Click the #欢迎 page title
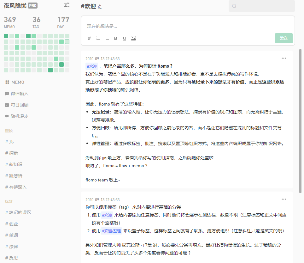Screen dimensions: 304x263 click(88, 6)
